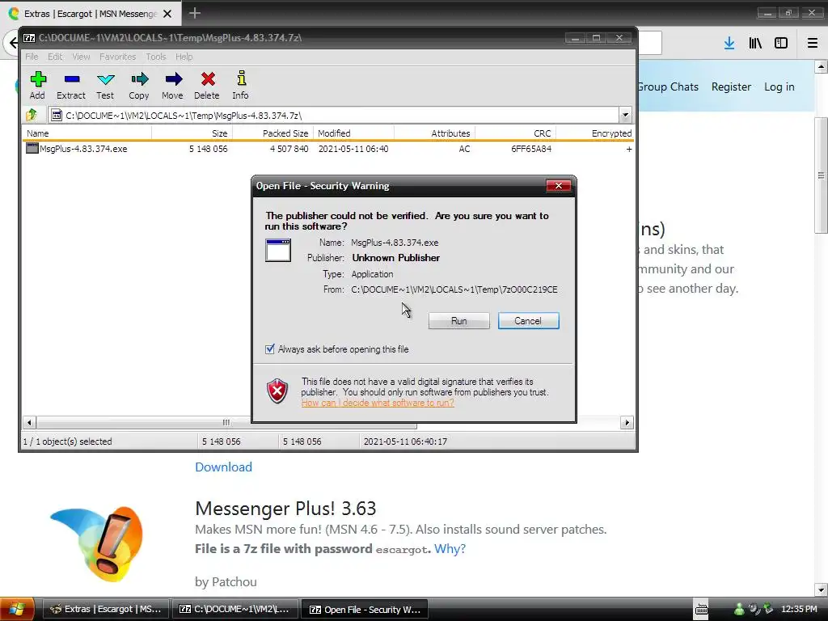This screenshot has width=828, height=621.
Task: Click CRC value 6FF65A84
Action: click(x=530, y=149)
